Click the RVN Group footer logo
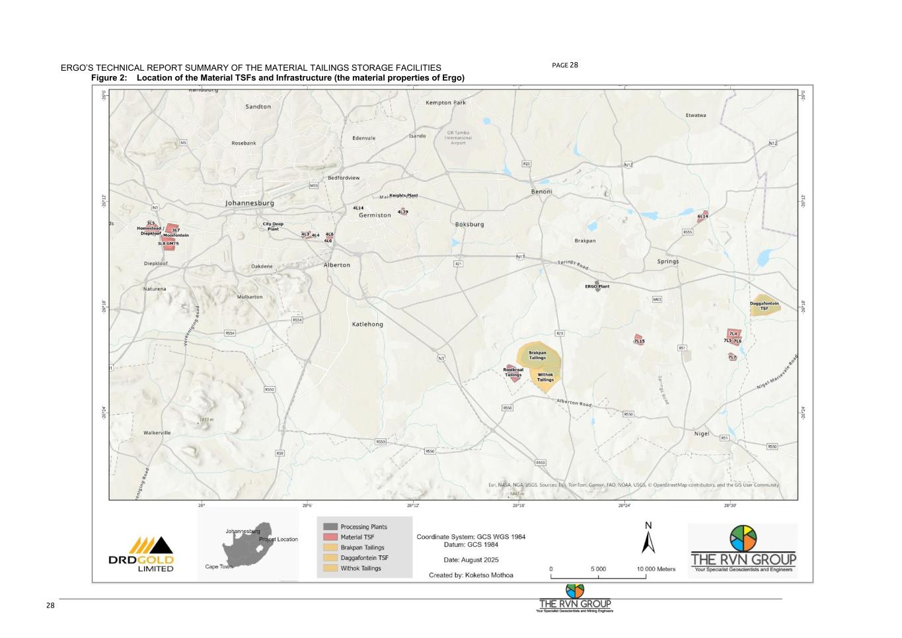This screenshot has width=902, height=638. pyautogui.click(x=575, y=598)
